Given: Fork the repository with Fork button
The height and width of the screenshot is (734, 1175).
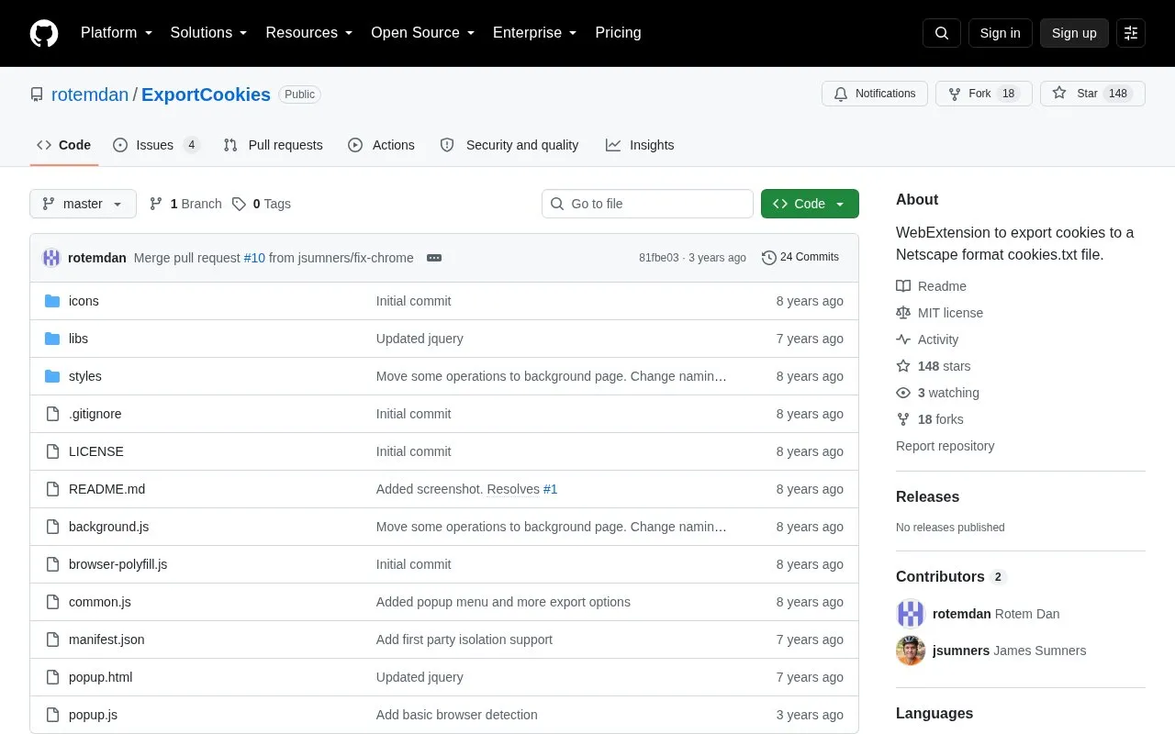Looking at the screenshot, I should 984,94.
